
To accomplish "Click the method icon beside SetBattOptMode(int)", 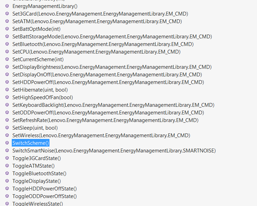I will [x=7, y=29].
